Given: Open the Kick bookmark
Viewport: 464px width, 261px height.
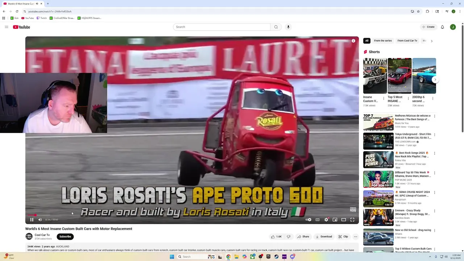Looking at the screenshot, I should pyautogui.click(x=14, y=18).
